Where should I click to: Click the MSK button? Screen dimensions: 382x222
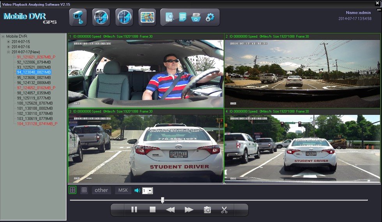pyautogui.click(x=123, y=190)
